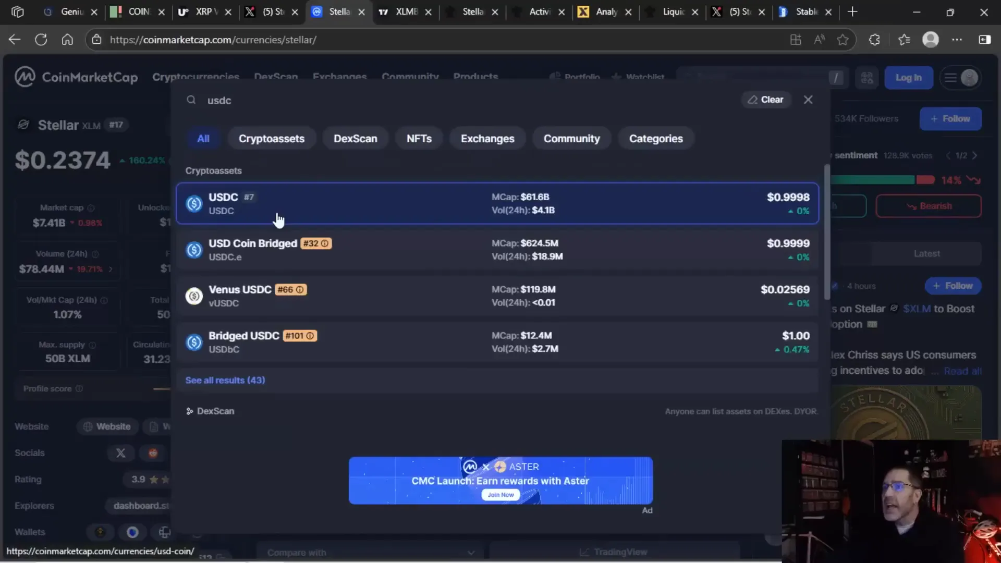Click the site information lock icon
This screenshot has height=563, width=1001.
[x=96, y=40]
